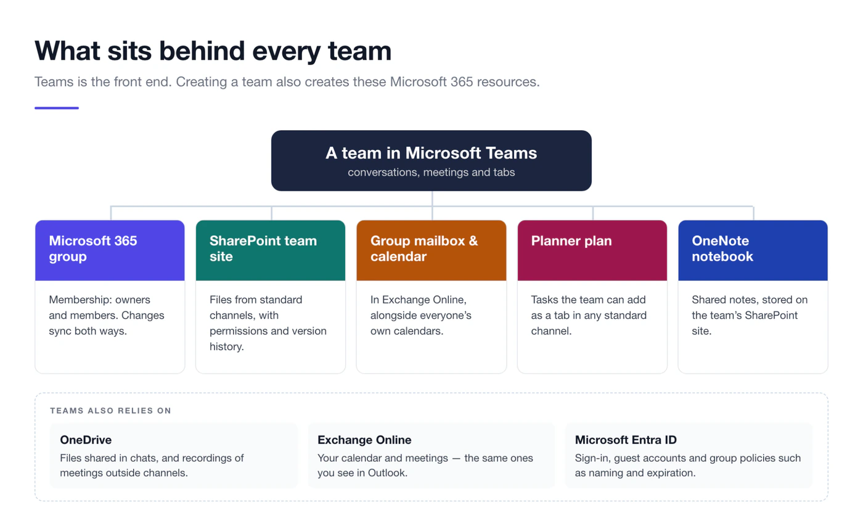Click the 'Files from standard channels' description
Screen dimensions: 863x531
(x=268, y=323)
